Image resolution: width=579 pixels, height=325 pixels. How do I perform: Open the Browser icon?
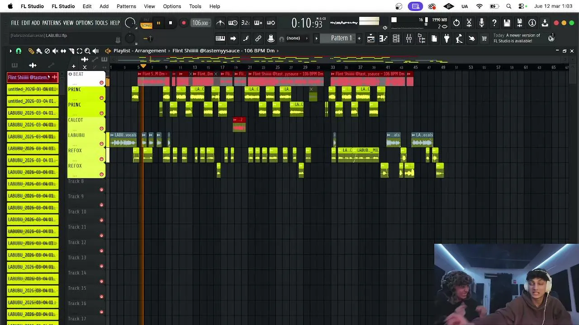click(x=422, y=38)
